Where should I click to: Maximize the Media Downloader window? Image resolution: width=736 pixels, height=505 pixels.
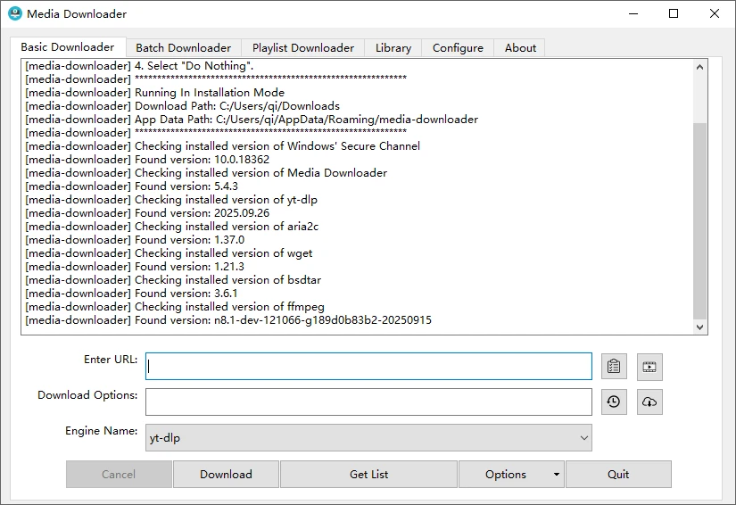click(674, 13)
